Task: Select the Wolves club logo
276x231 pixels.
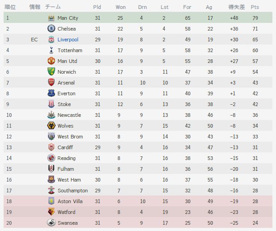Action: [x=51, y=125]
